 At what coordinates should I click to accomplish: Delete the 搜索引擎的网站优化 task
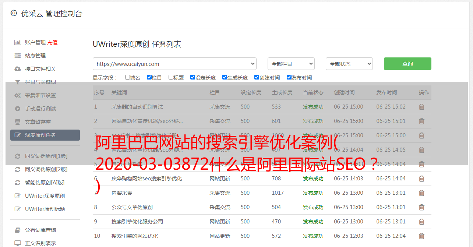coord(422,236)
